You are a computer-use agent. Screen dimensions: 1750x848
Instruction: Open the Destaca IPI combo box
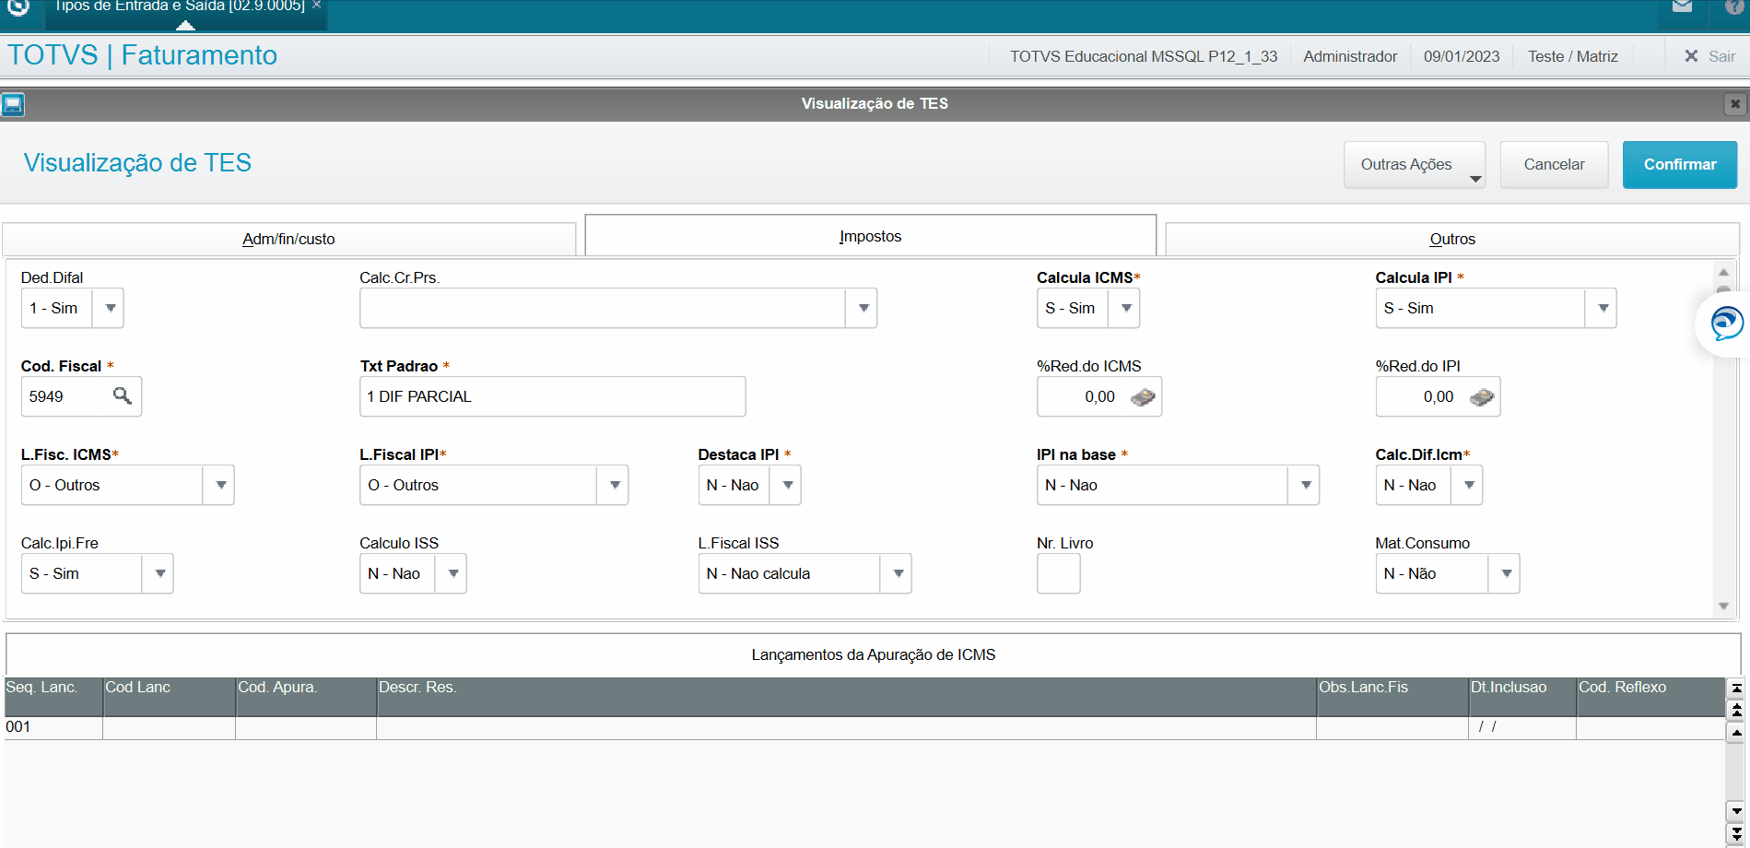coord(787,486)
